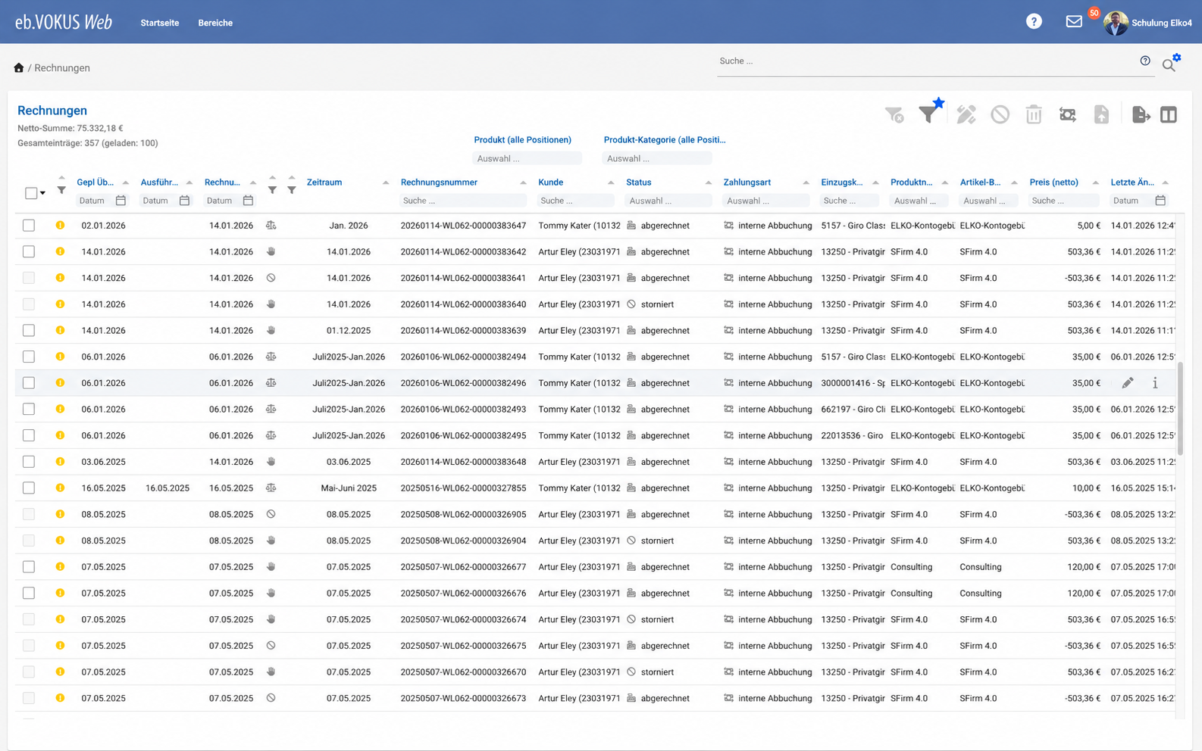The height and width of the screenshot is (751, 1202).
Task: Open saved filter favorites funnel star icon
Action: 930,111
